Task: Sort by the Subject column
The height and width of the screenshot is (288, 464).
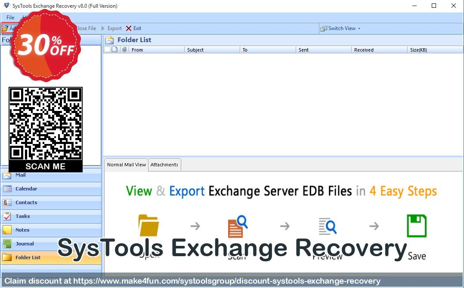Action: point(212,50)
